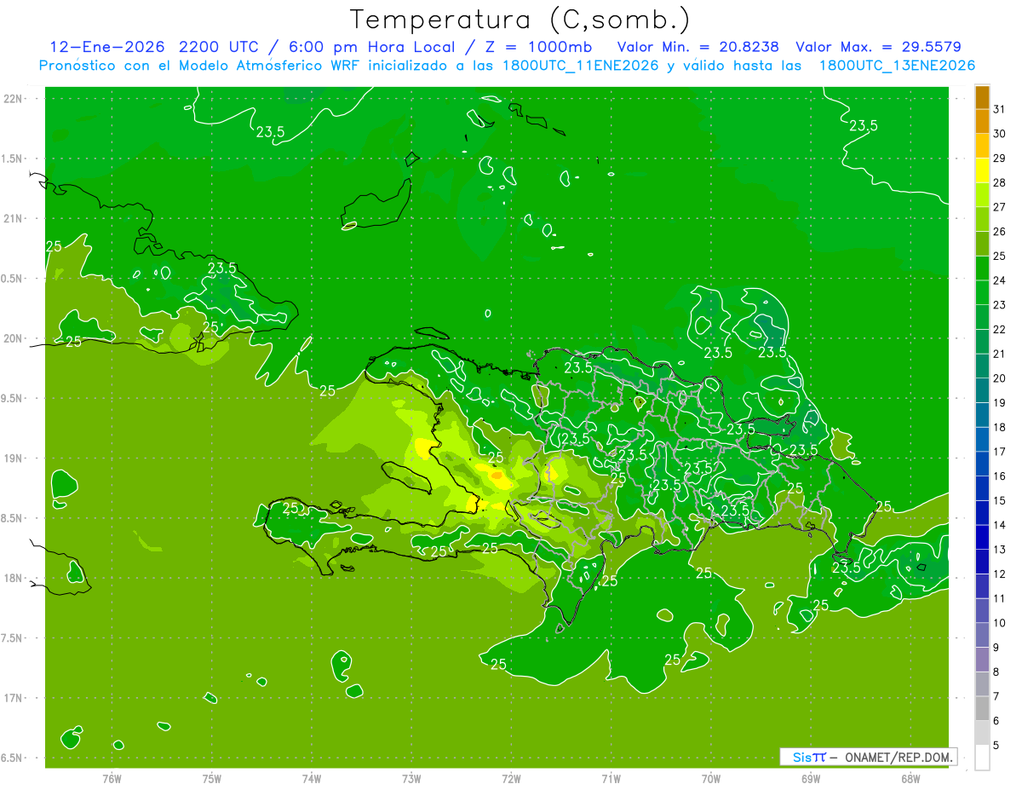Viewport: 1022px width, 790px height.
Task: Click the legend value 29
Action: [x=1000, y=158]
